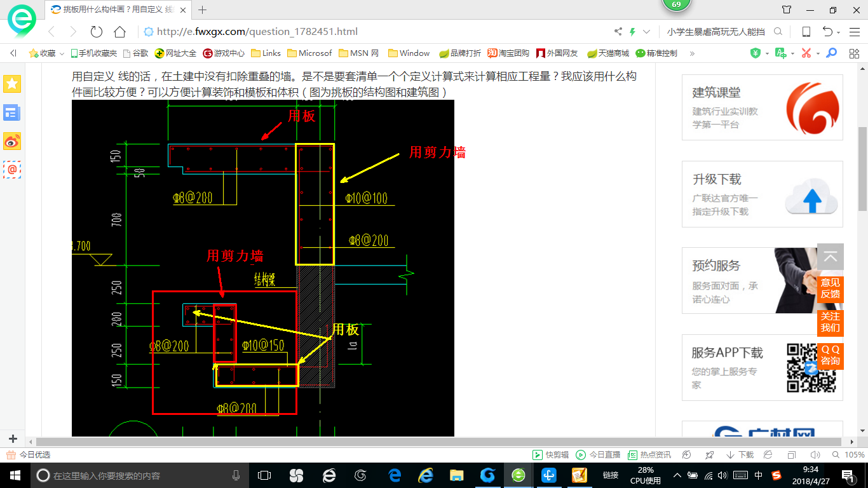The height and width of the screenshot is (488, 868).
Task: Open the mail @ sidebar icon
Action: point(12,170)
